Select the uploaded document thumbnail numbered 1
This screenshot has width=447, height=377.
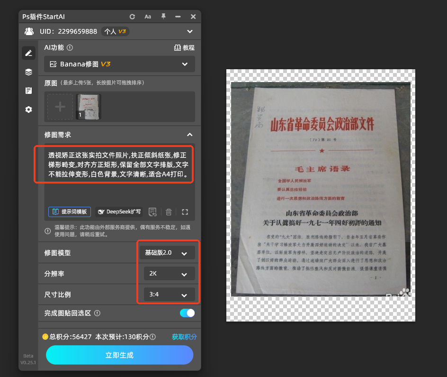[x=89, y=107]
